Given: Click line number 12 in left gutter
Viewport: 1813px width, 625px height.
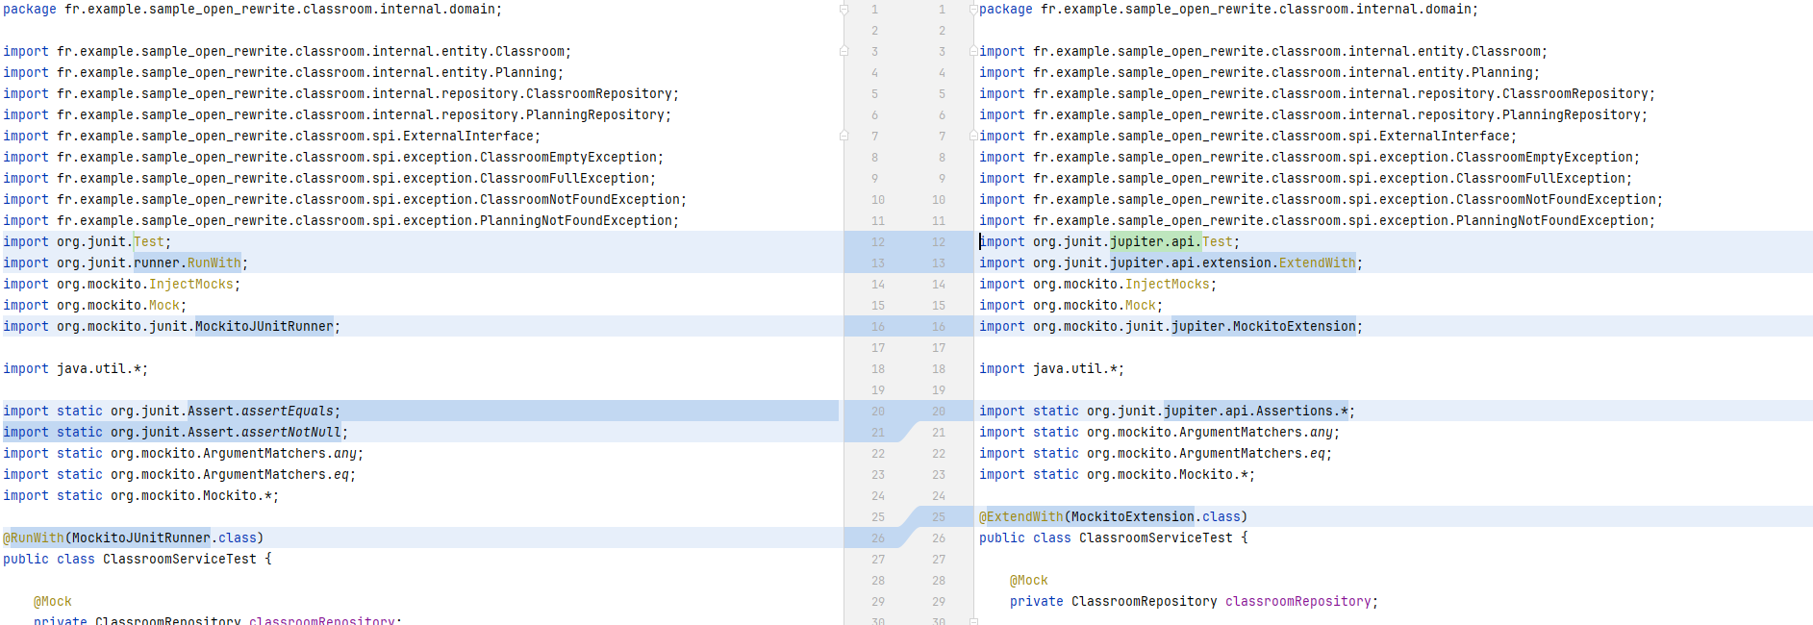Looking at the screenshot, I should tap(878, 242).
